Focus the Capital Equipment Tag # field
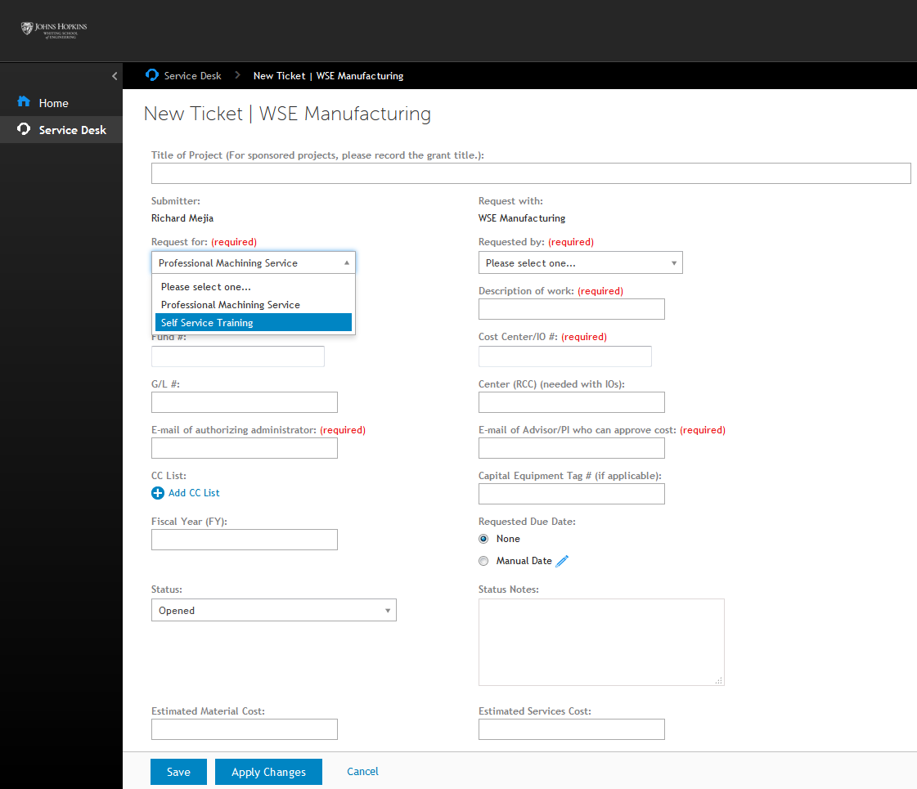Viewport: 917px width, 789px height. click(x=571, y=494)
